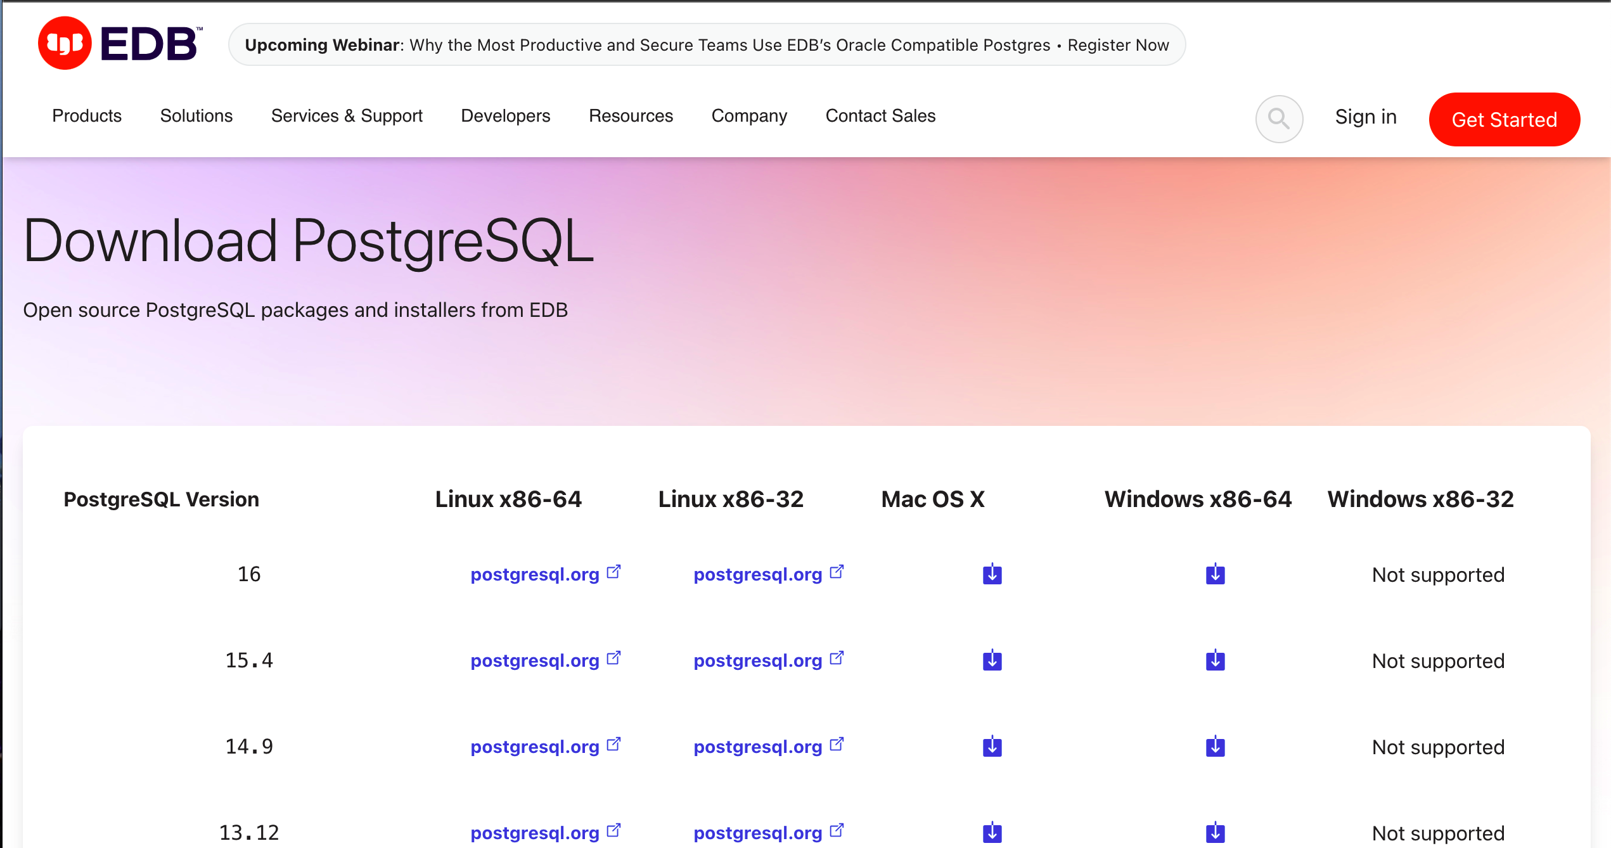This screenshot has height=848, width=1611.
Task: Open postgresql.org link for 15.4 Linux x86-32
Action: pos(768,660)
